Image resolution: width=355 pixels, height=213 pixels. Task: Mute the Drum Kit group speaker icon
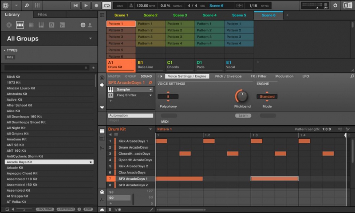coord(110,135)
